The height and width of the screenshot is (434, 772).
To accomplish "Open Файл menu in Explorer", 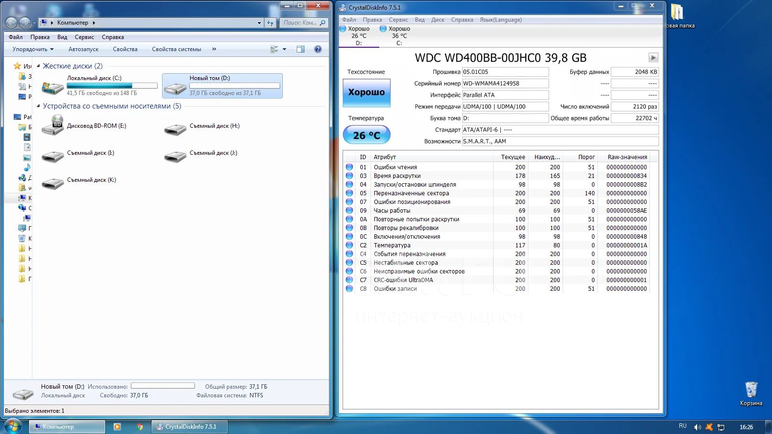I will (15, 37).
